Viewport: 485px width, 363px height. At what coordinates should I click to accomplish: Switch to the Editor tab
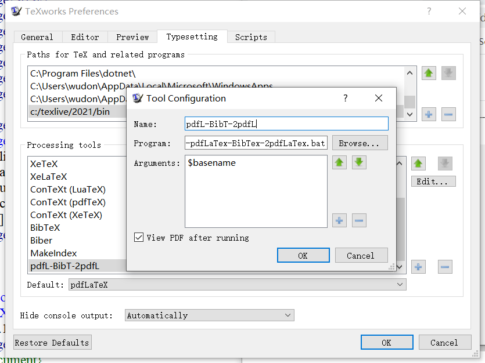click(x=85, y=37)
